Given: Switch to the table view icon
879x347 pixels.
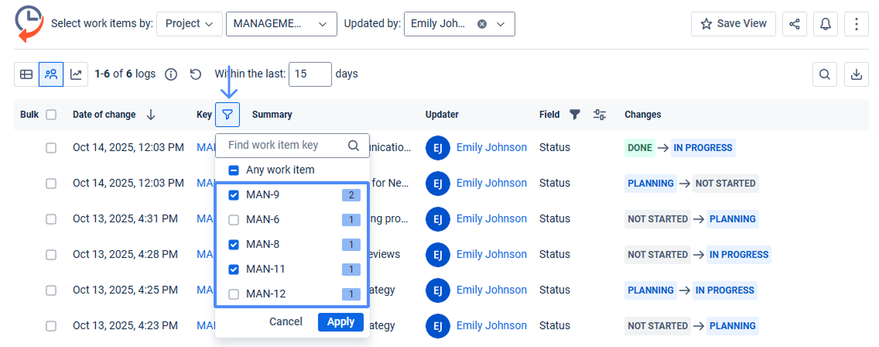Looking at the screenshot, I should pyautogui.click(x=26, y=74).
